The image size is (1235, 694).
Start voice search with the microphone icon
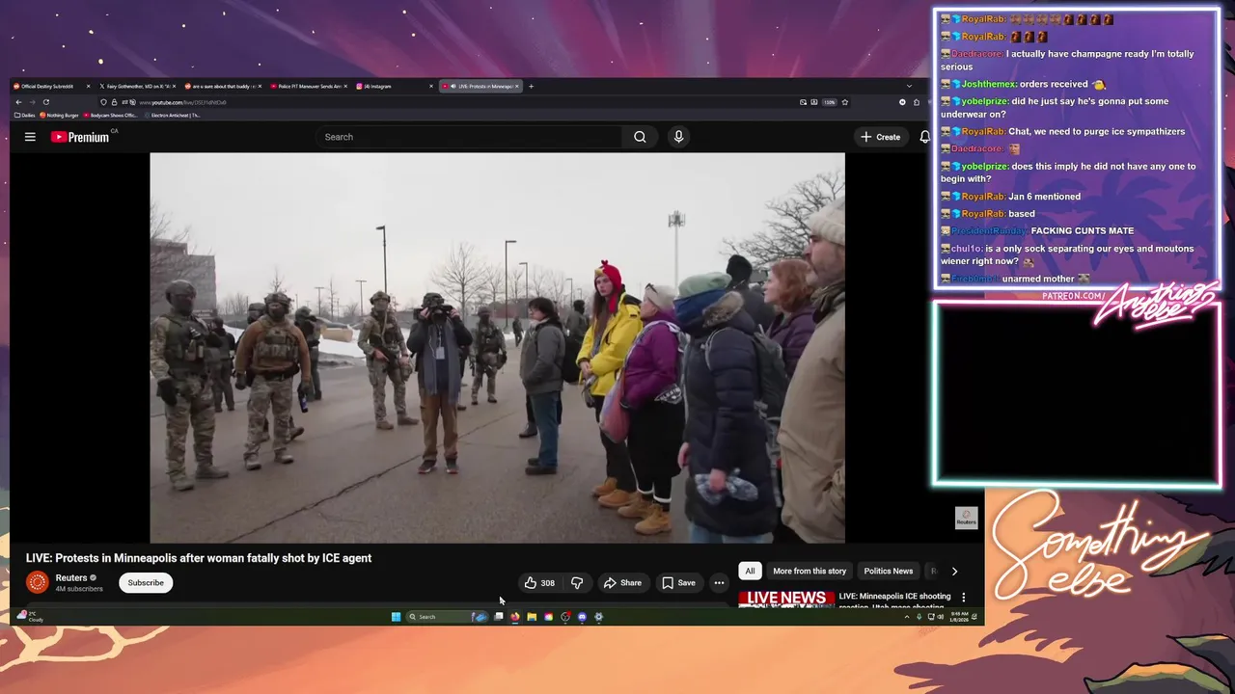tap(678, 137)
